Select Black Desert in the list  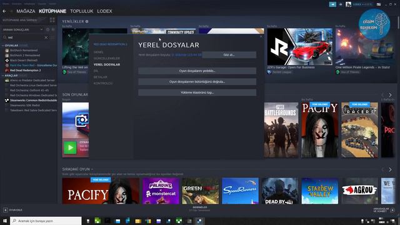tap(24, 60)
